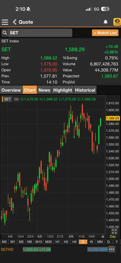Toggle the chart scroll lock icon

(x=103, y=236)
